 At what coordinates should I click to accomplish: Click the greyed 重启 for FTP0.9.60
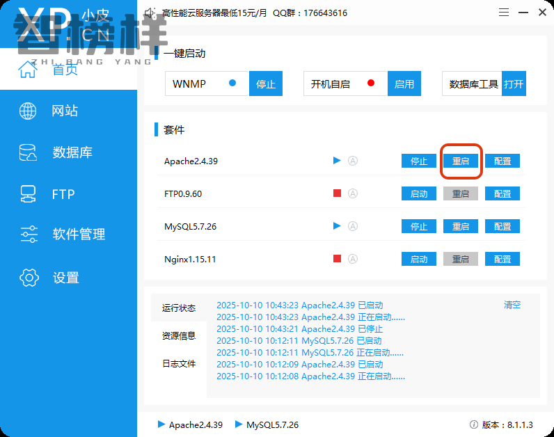(x=461, y=193)
